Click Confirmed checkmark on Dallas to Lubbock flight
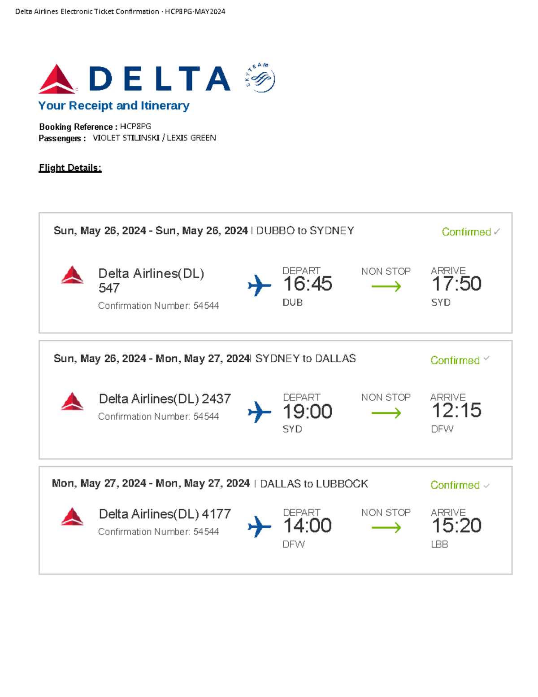538x697 pixels. (x=486, y=486)
